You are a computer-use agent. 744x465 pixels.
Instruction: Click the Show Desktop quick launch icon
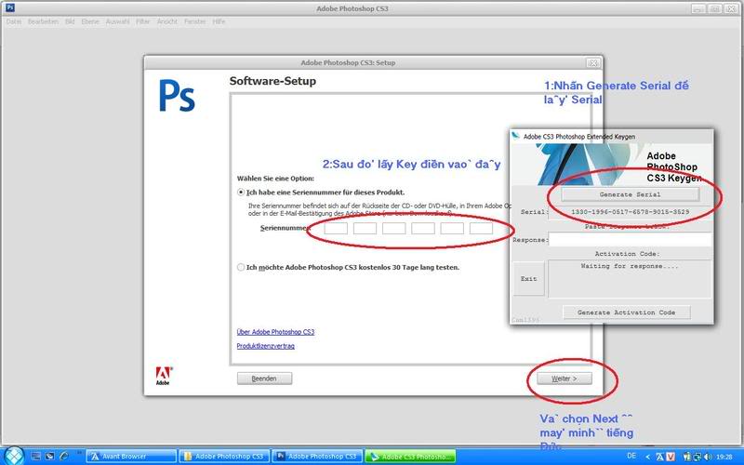click(35, 457)
